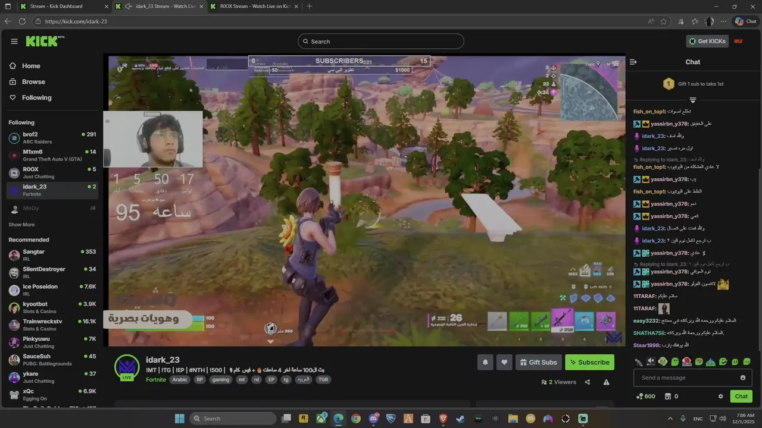Show hidden system tray icons chevron

click(670, 418)
